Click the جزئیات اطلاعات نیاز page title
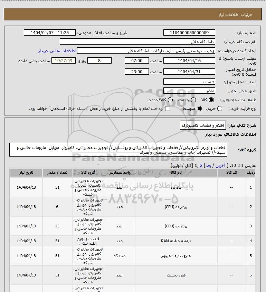Viewport: 266px width, 292px height. (x=236, y=15)
